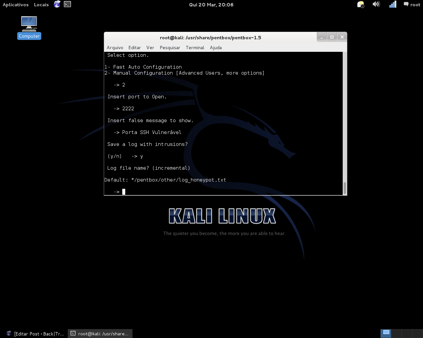Close the terminal window
This screenshot has width=423, height=338.
click(342, 37)
